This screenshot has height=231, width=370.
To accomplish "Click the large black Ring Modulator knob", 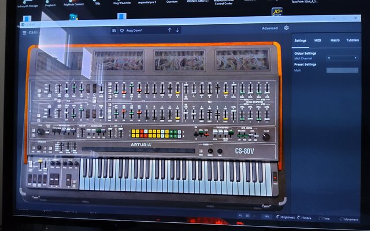I will click(x=40, y=132).
